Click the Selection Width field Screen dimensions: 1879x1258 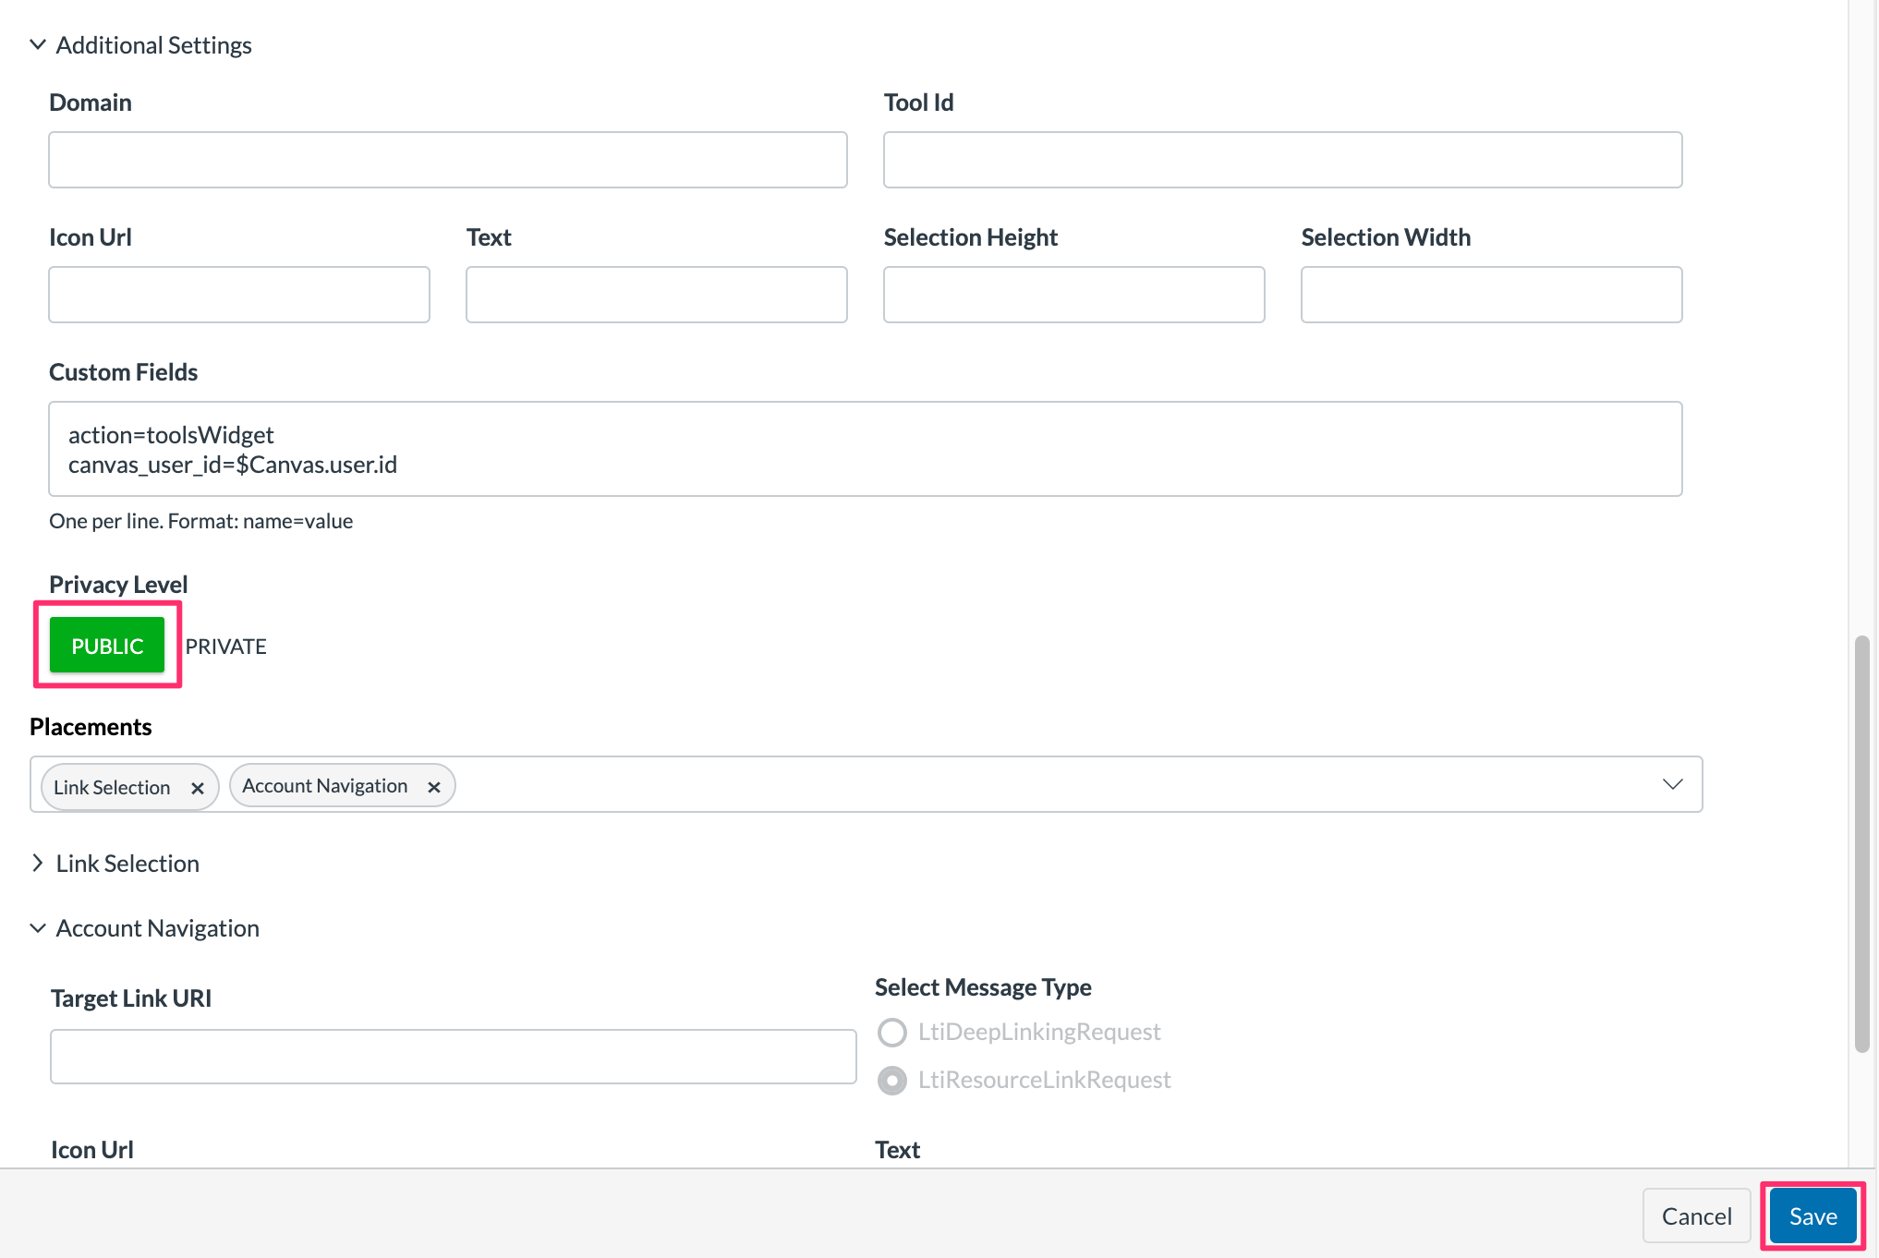click(x=1491, y=294)
